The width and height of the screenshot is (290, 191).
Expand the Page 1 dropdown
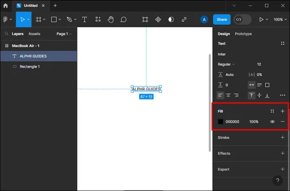64,34
